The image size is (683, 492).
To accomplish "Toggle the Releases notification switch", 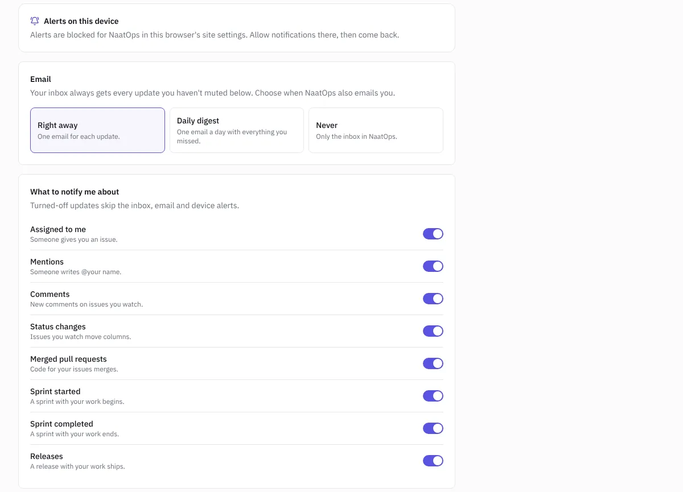I will [x=433, y=461].
